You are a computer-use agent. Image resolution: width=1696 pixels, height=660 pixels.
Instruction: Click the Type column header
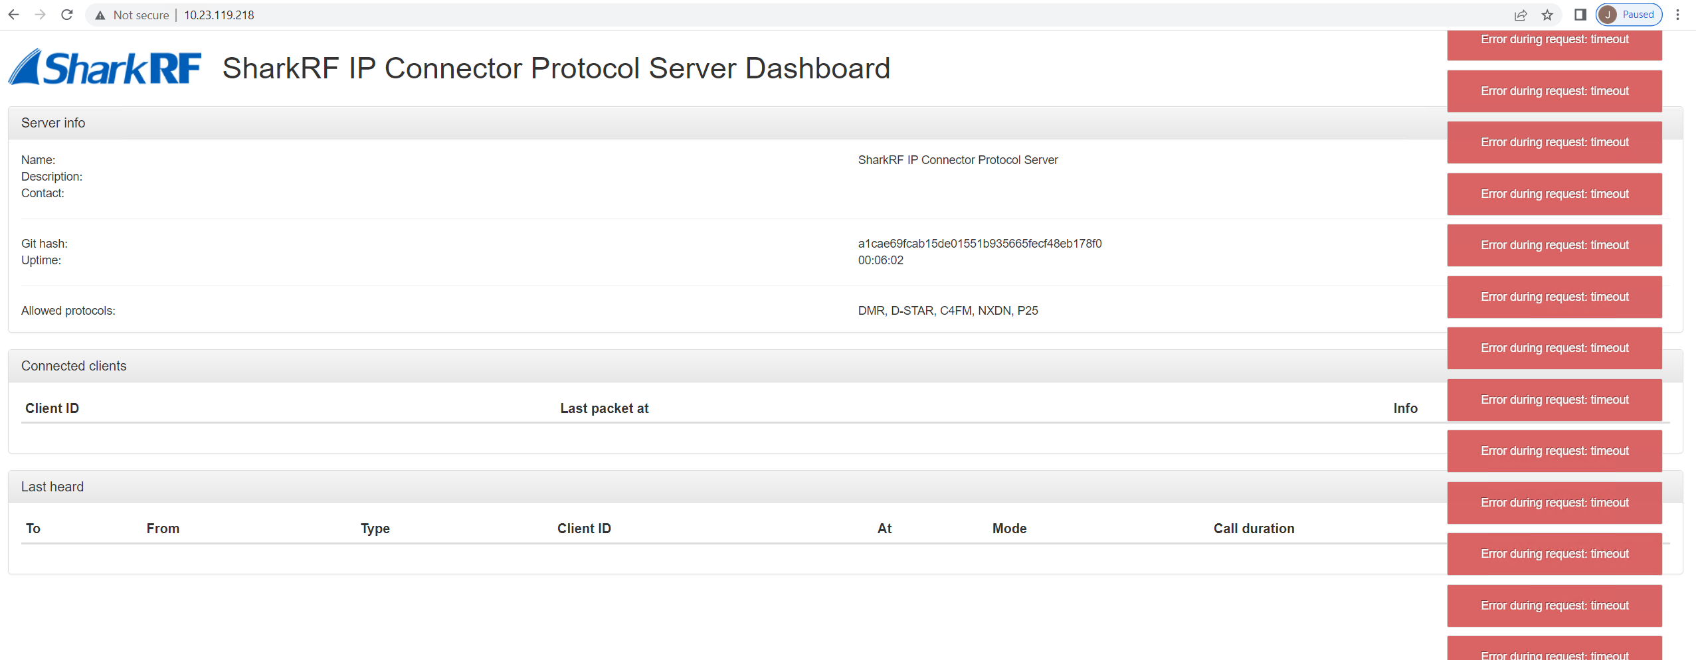coord(375,529)
